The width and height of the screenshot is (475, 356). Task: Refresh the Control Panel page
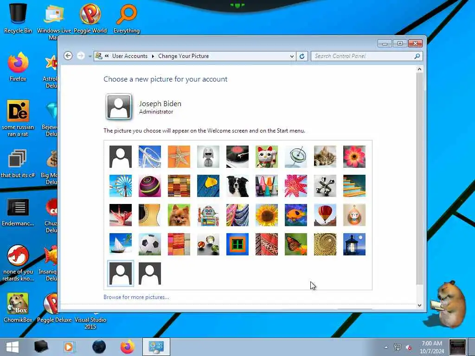click(x=302, y=56)
